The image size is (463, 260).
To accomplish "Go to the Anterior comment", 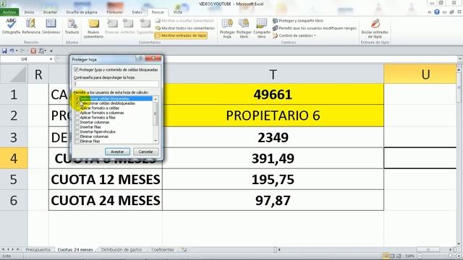I will coord(128,26).
